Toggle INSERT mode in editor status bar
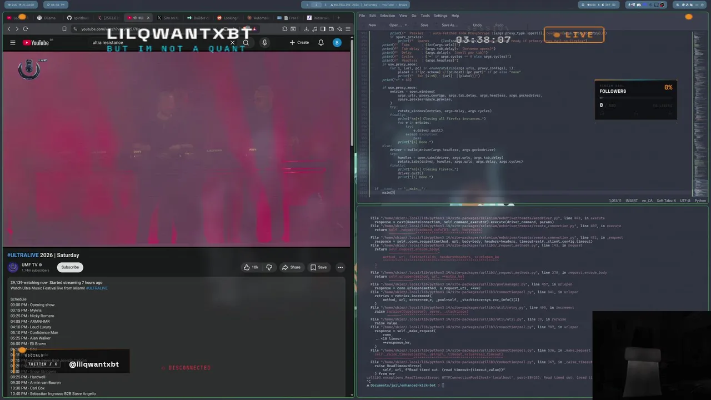This screenshot has height=400, width=711. pyautogui.click(x=632, y=201)
